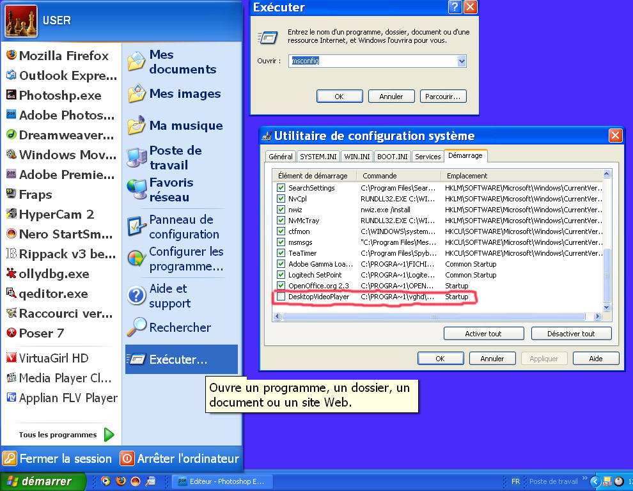Screen dimensions: 633x491
Task: Click the Ouvrir text field containing msconfig
Action: pos(373,61)
